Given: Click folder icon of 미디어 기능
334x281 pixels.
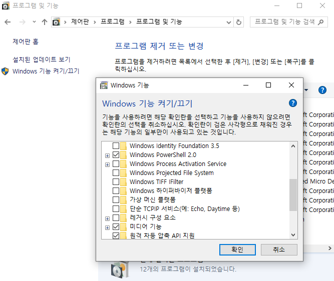Looking at the screenshot, I should point(123,227).
